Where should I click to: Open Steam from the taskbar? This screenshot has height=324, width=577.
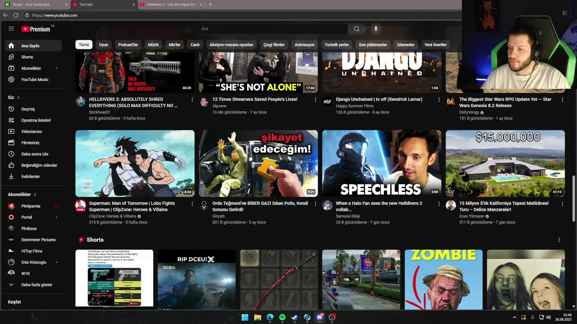[294, 317]
